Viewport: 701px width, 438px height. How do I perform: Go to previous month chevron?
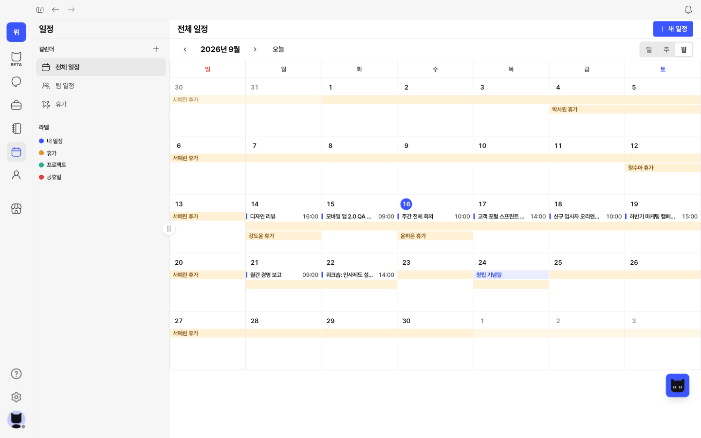pyautogui.click(x=185, y=49)
